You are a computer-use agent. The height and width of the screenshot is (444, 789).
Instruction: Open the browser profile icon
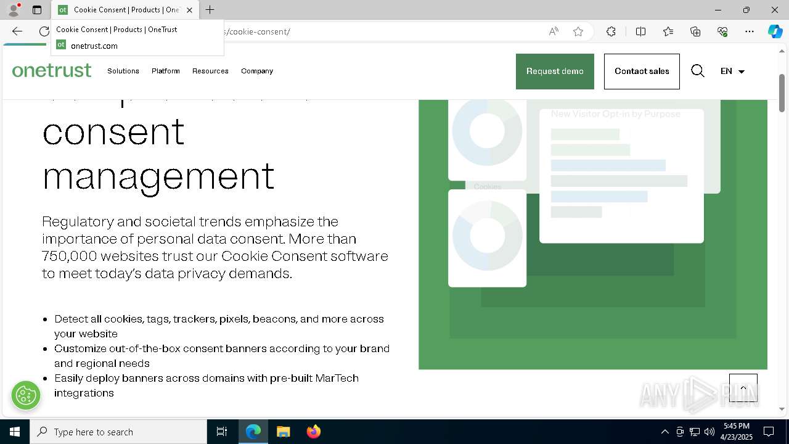pyautogui.click(x=14, y=10)
